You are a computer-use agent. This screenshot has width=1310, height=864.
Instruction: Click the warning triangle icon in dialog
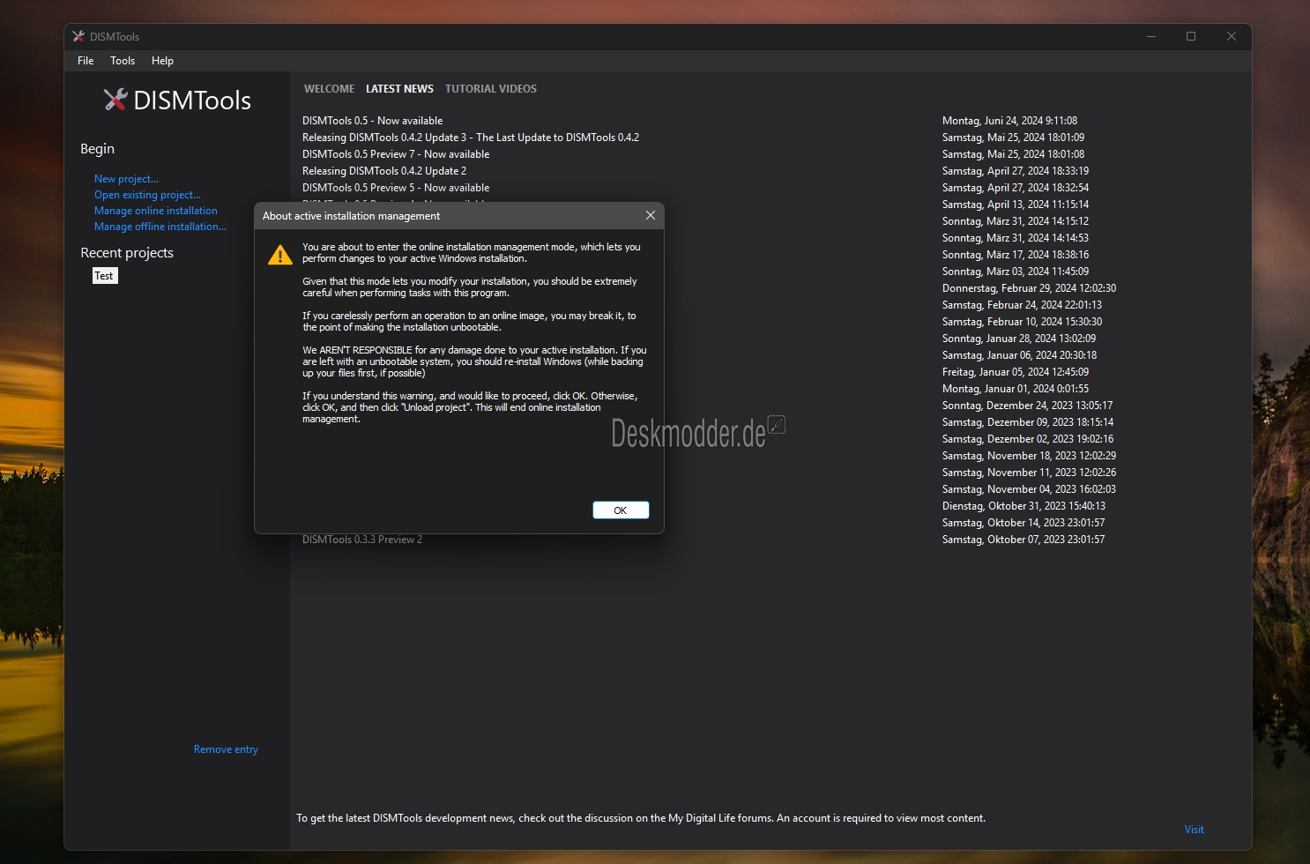[280, 255]
